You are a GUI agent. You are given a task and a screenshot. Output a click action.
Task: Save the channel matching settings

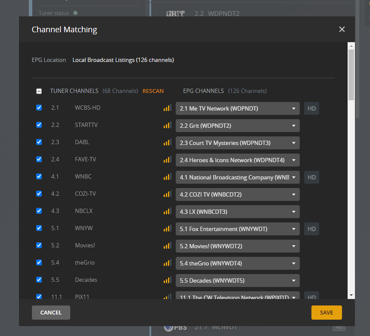pos(327,313)
